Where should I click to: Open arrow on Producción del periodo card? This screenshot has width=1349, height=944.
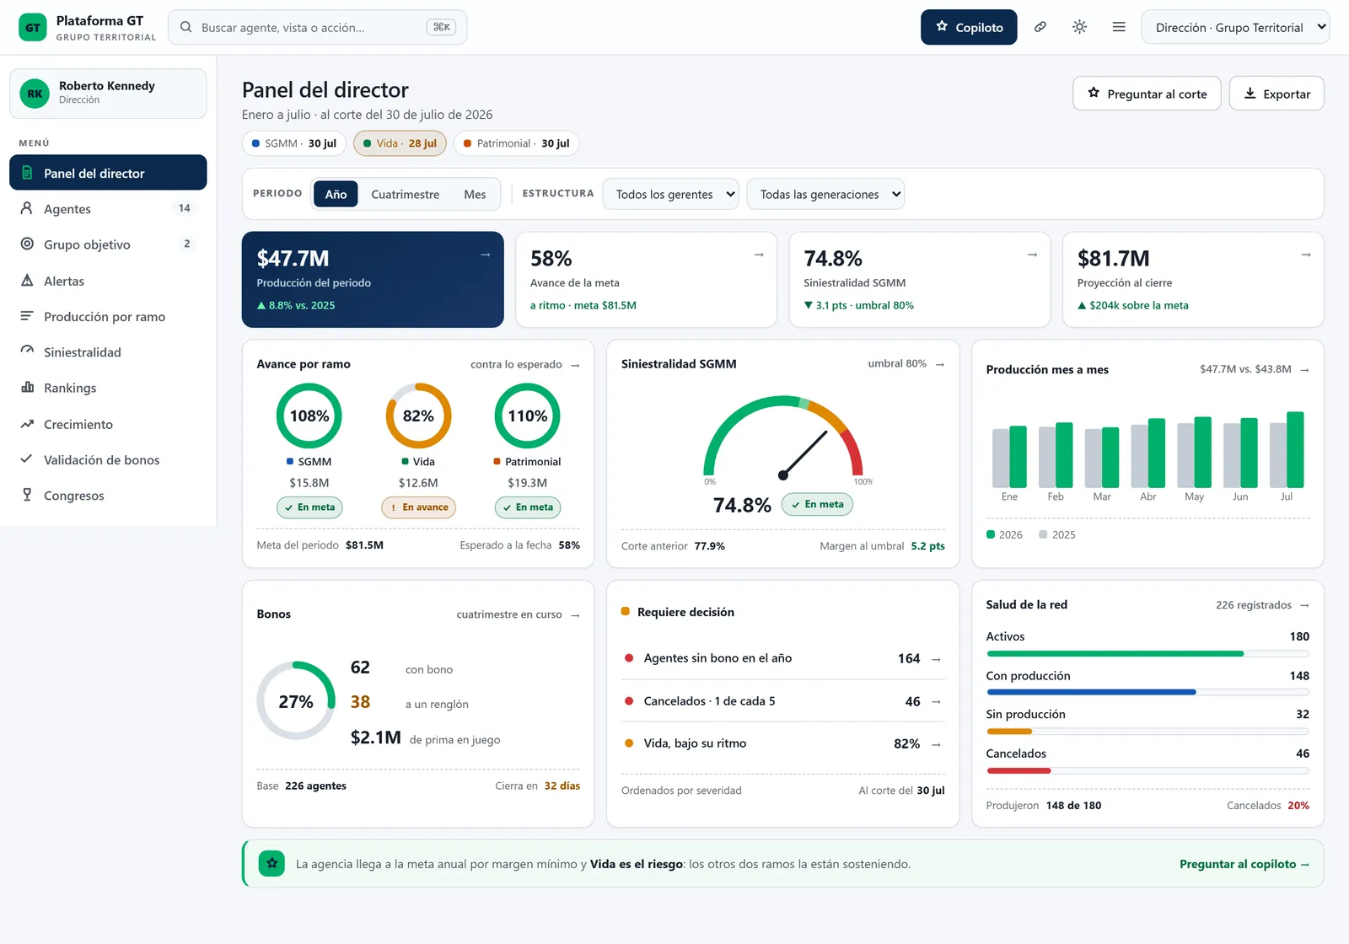[485, 255]
